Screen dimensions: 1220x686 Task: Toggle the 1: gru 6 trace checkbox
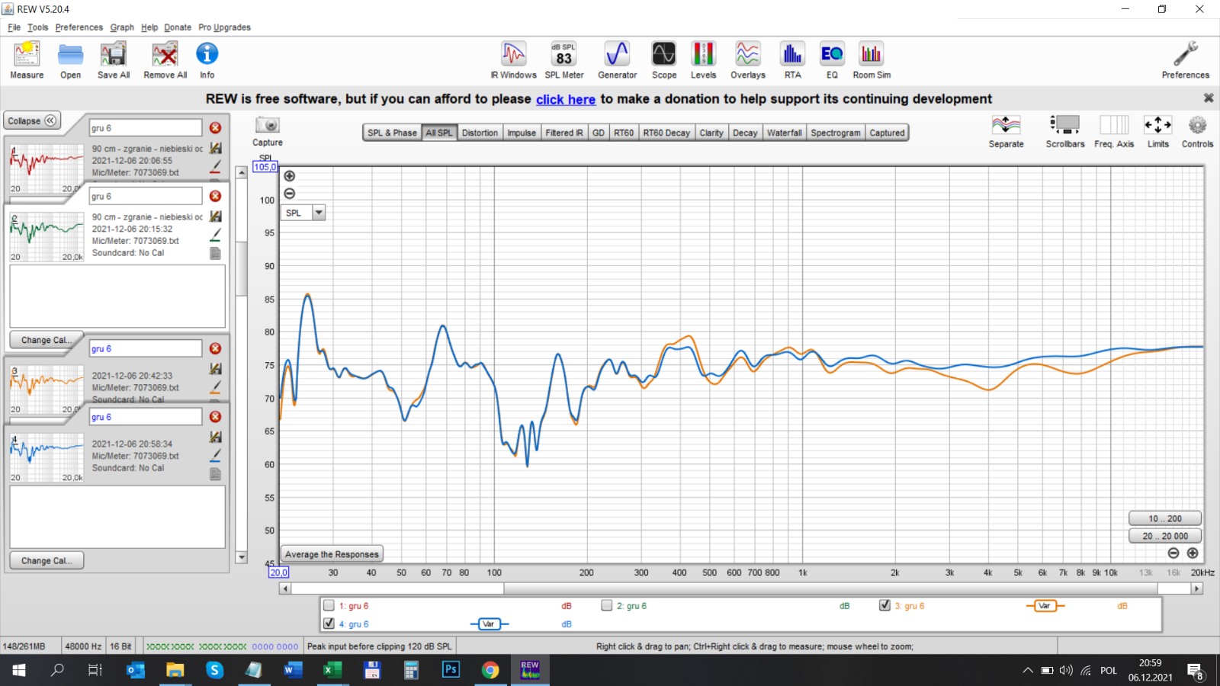point(329,605)
